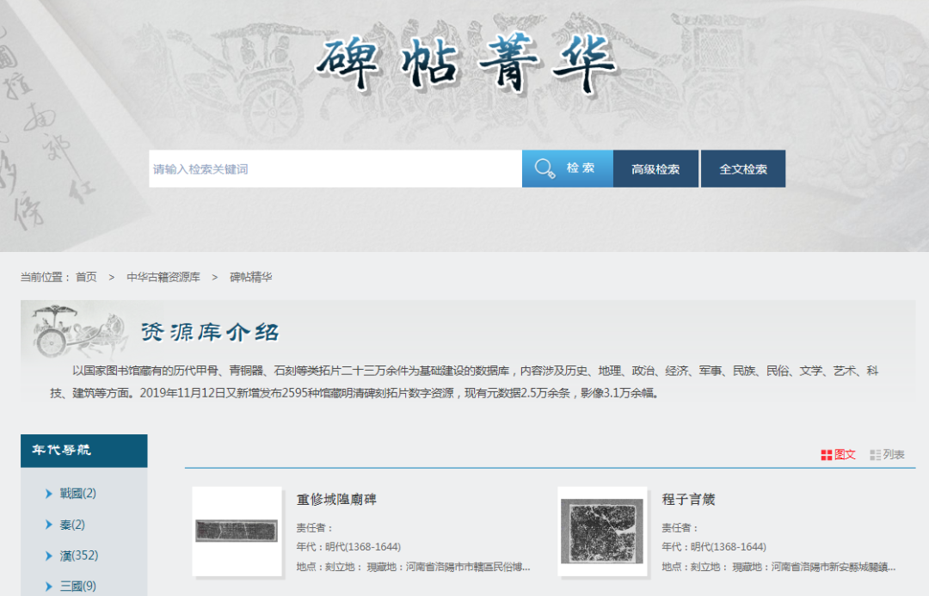The width and height of the screenshot is (929, 596).
Task: Click the 年代导航 panel header
Action: pyautogui.click(x=83, y=451)
